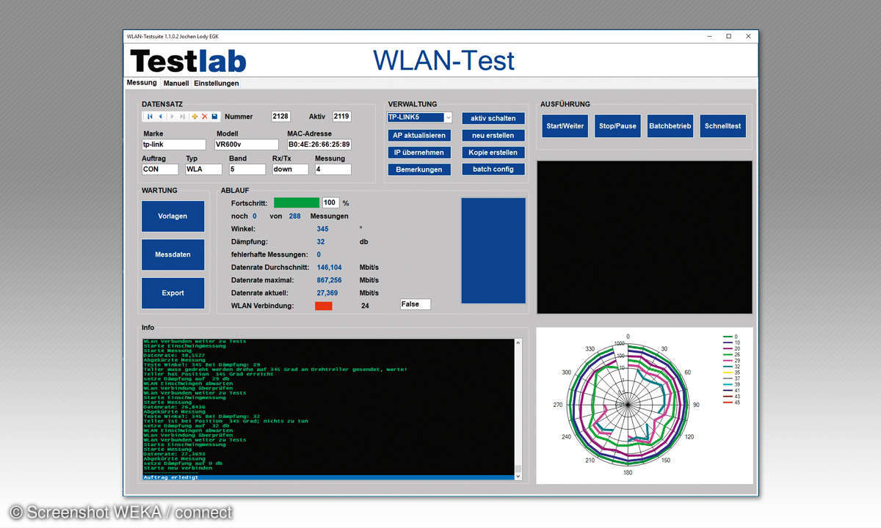Screen dimensions: 881x528
Task: Open Vorlagen in Wartung
Action: [x=173, y=216]
